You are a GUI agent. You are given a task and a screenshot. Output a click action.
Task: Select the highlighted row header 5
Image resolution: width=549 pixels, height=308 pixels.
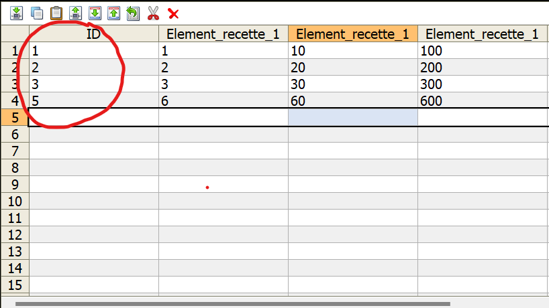tap(15, 118)
